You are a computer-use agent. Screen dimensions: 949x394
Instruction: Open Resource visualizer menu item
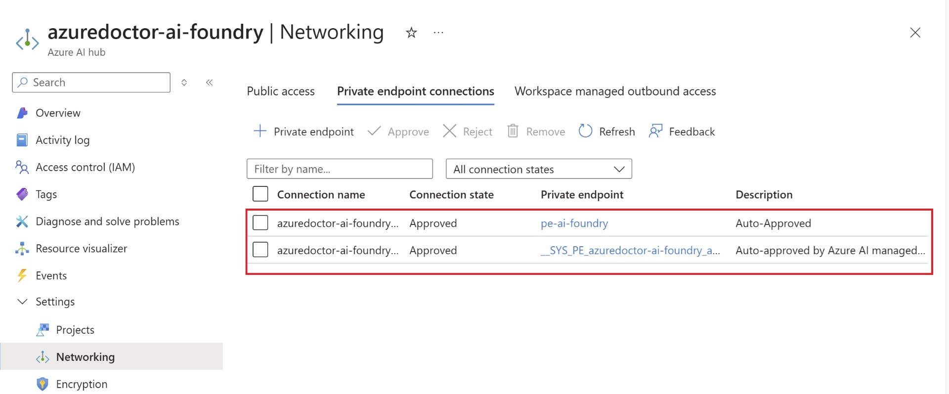(82, 249)
